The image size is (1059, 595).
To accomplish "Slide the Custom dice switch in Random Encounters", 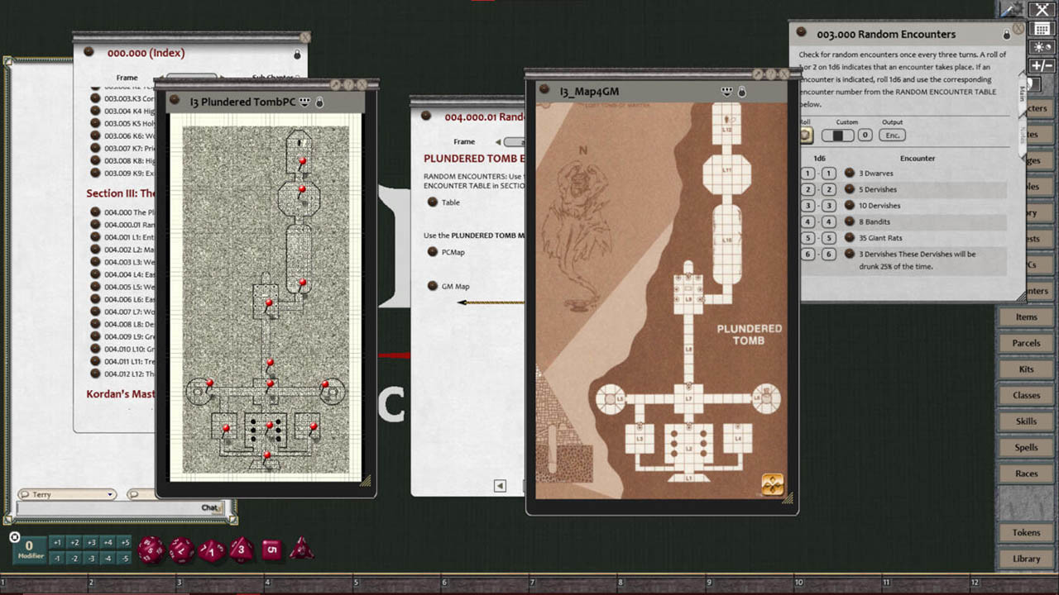I will [x=838, y=135].
